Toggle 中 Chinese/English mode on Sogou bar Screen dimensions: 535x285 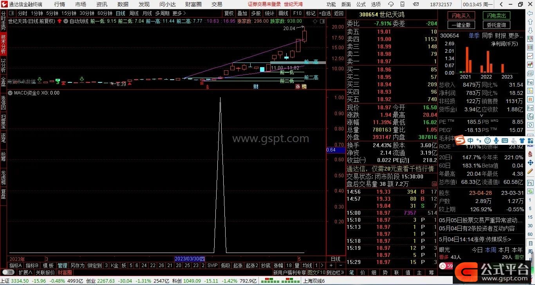pyautogui.click(x=470, y=141)
